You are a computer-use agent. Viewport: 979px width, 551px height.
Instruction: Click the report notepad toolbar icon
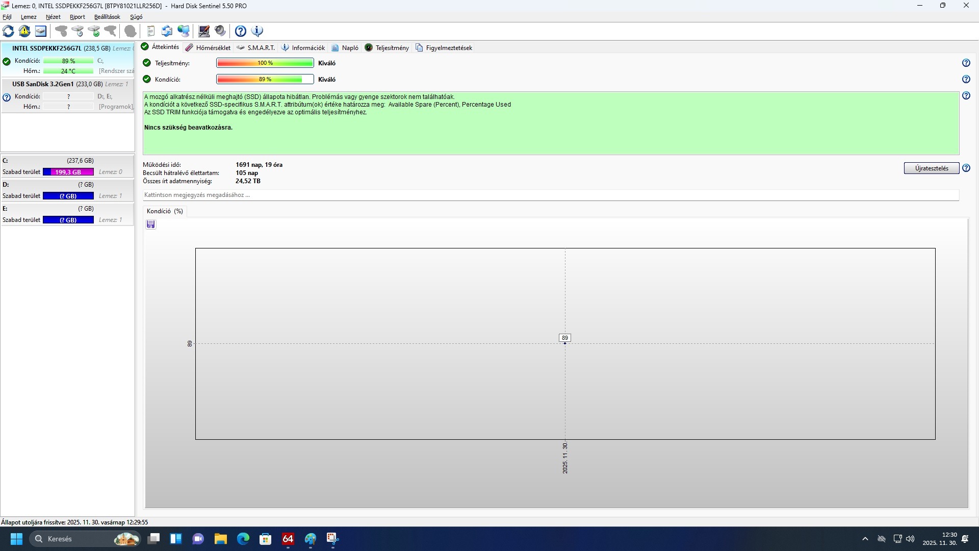(150, 31)
